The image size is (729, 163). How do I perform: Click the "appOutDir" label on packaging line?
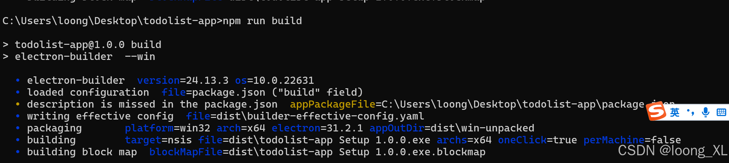[x=397, y=128]
